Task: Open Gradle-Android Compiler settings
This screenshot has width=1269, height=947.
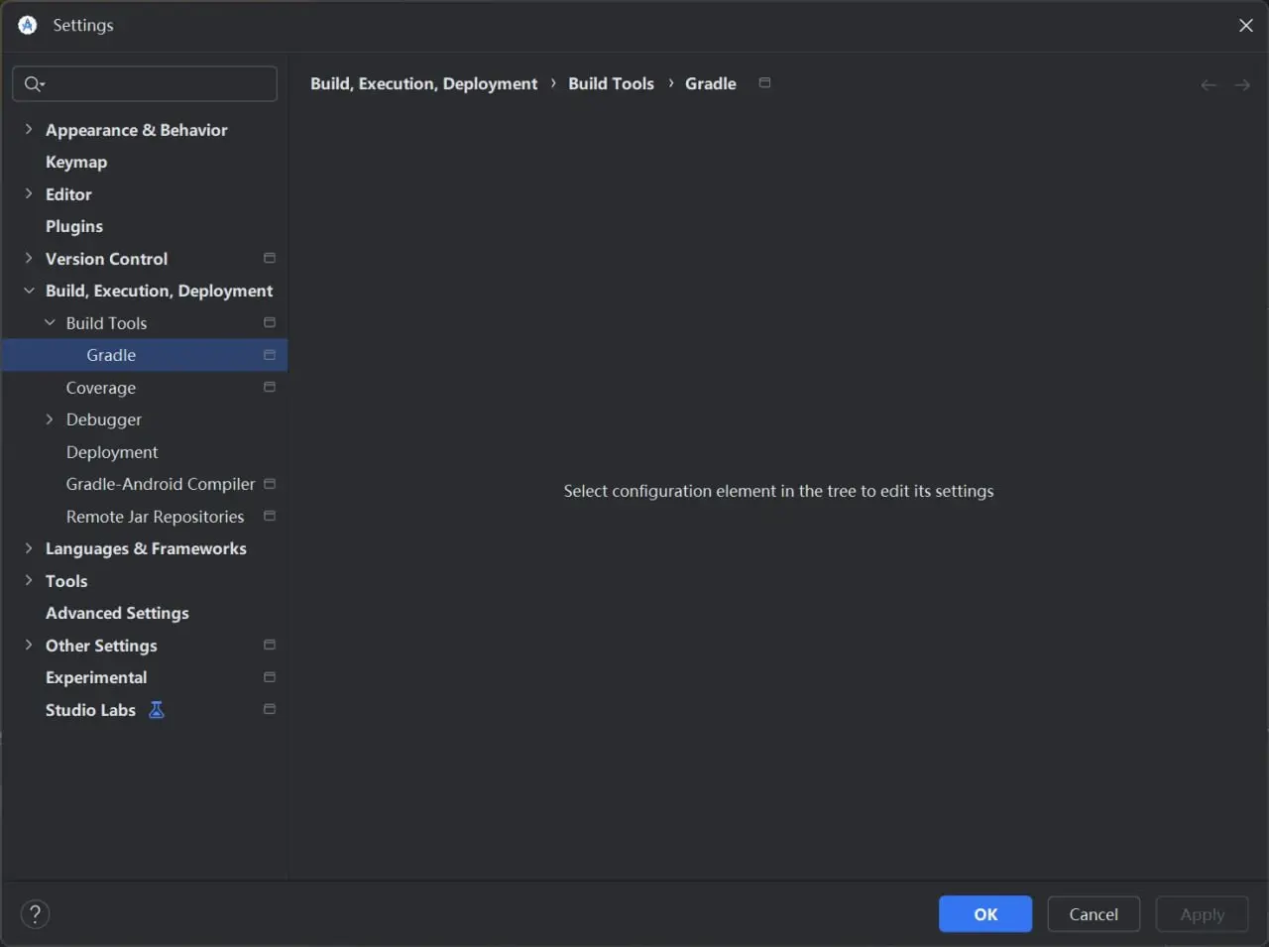Action: [161, 484]
